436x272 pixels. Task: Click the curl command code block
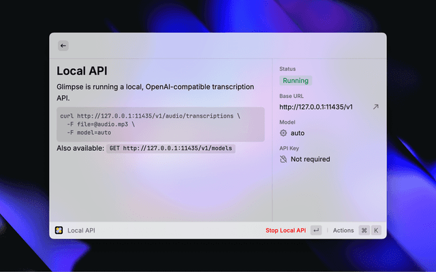pyautogui.click(x=161, y=124)
